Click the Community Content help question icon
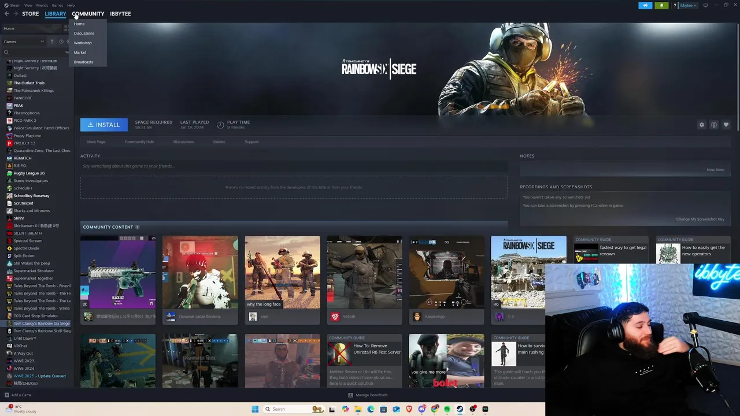This screenshot has width=740, height=416. 137,227
